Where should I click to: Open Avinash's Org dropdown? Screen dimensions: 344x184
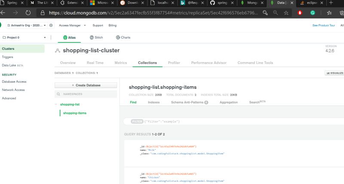pyautogui.click(x=27, y=25)
